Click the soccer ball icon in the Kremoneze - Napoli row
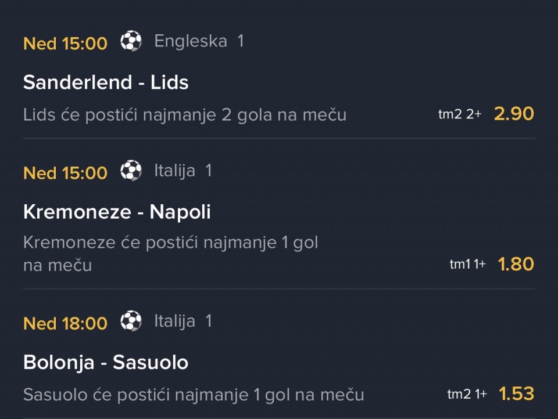The height and width of the screenshot is (419, 558). (x=131, y=171)
